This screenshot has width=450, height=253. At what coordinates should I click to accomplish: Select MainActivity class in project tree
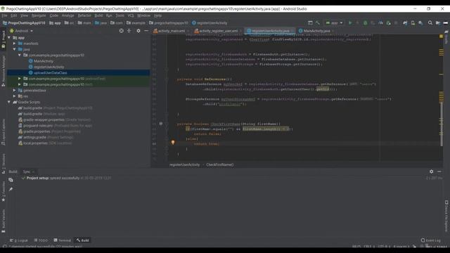tap(44, 61)
